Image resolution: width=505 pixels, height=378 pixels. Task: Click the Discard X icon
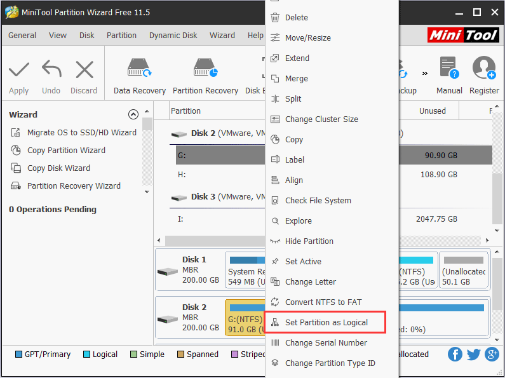click(84, 69)
